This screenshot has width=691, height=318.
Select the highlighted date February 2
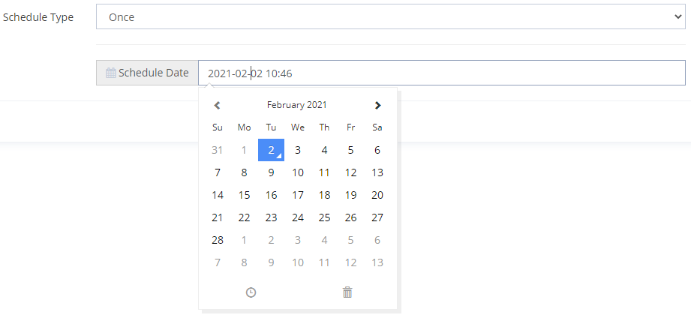pos(271,150)
